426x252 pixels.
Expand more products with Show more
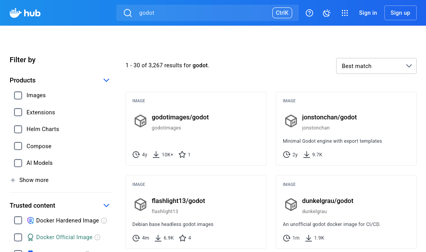(x=33, y=180)
